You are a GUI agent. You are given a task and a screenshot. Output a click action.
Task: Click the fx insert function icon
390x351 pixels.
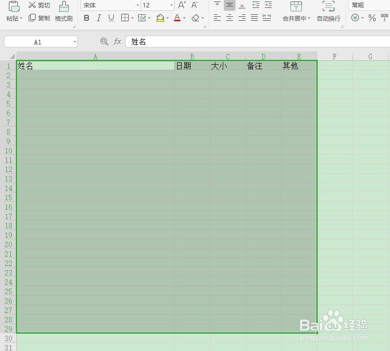click(x=117, y=42)
